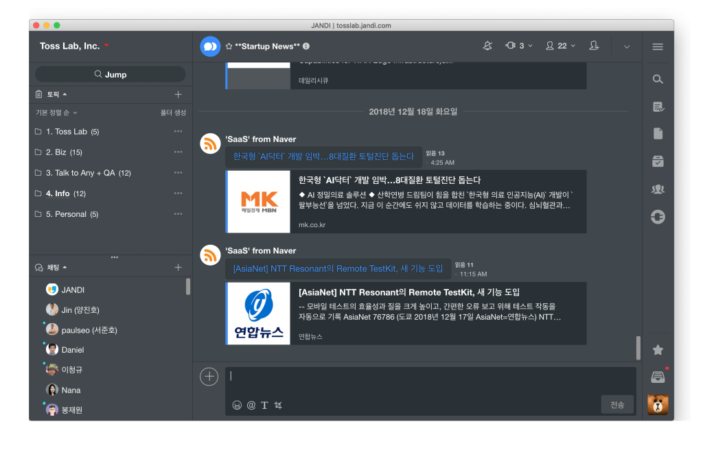
Task: Open the hamburger menu icon
Action: click(658, 47)
